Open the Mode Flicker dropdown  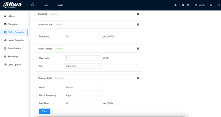point(83,87)
